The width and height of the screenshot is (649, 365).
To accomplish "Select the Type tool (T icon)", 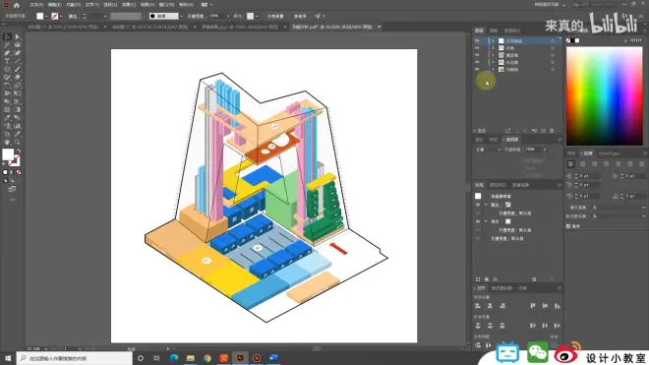I will tap(7, 61).
